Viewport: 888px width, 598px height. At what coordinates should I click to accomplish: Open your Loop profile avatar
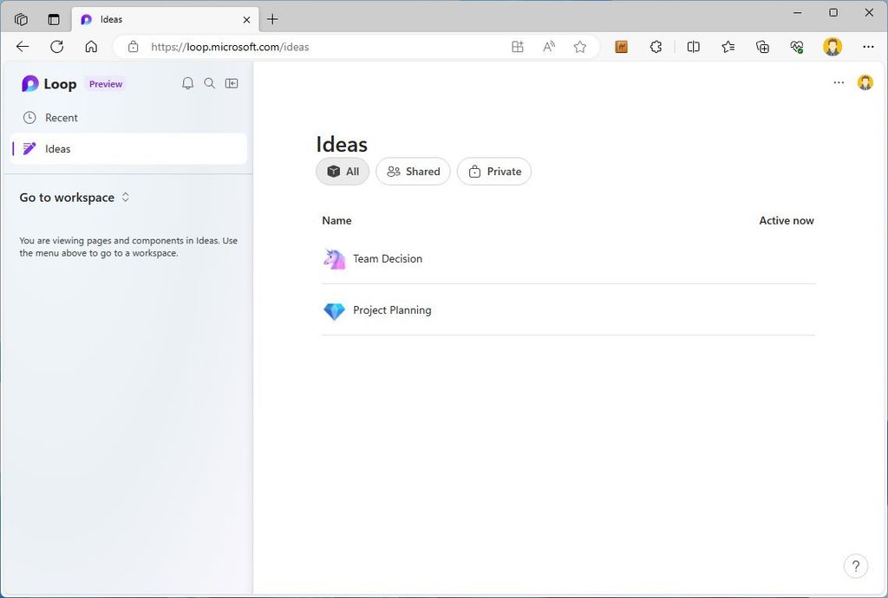tap(865, 81)
